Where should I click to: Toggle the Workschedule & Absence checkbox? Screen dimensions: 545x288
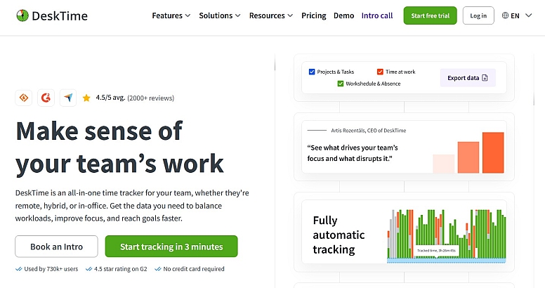click(341, 84)
